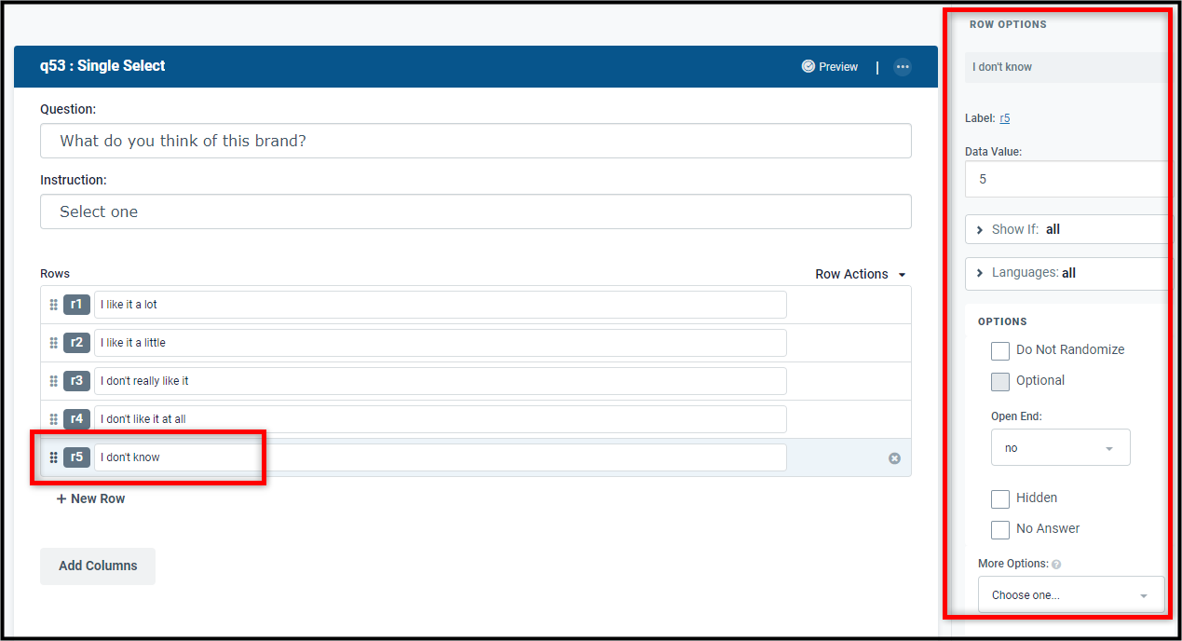This screenshot has height=641, width=1182.
Task: Grab the drag handle for row r2
Action: coord(53,343)
